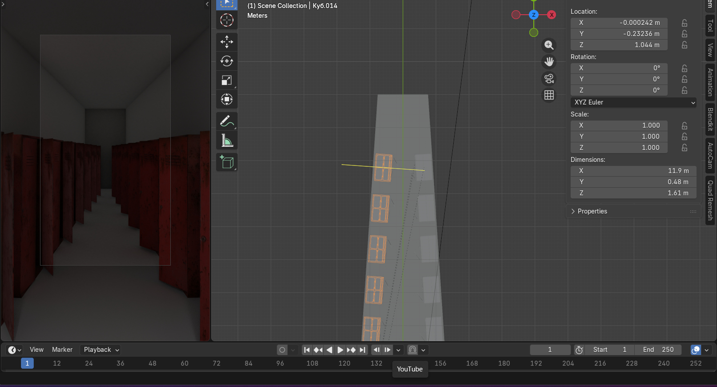
Task: Lock the Location Z axis
Action: coord(685,45)
